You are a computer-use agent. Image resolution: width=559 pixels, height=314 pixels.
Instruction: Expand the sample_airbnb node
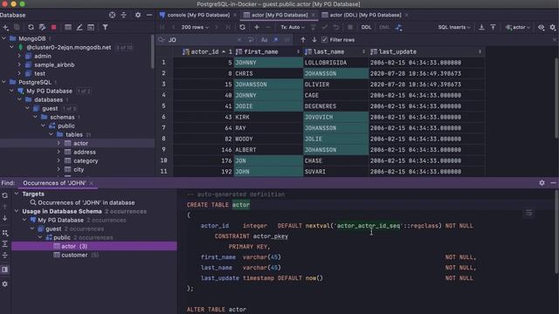[19, 65]
